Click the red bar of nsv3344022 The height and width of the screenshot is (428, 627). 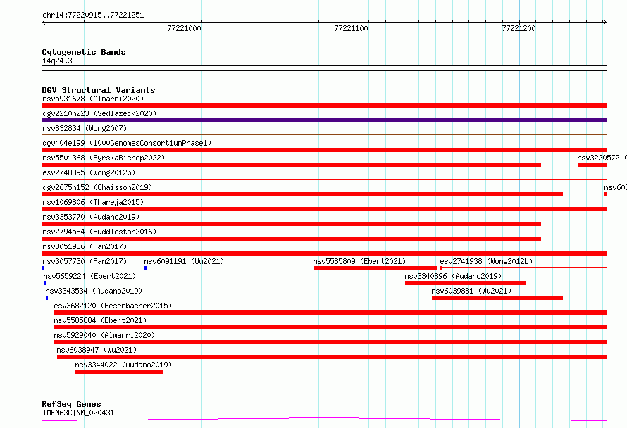click(x=119, y=372)
